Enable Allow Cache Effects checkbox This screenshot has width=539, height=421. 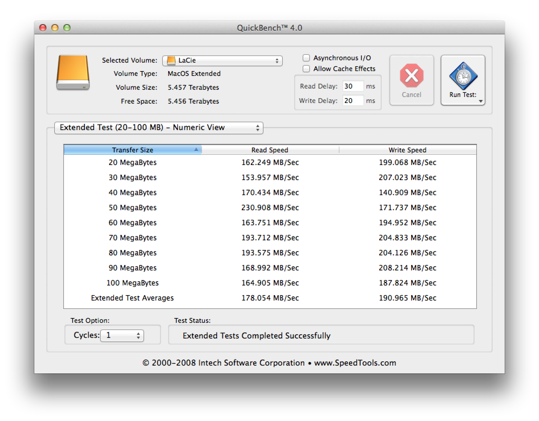(x=306, y=69)
